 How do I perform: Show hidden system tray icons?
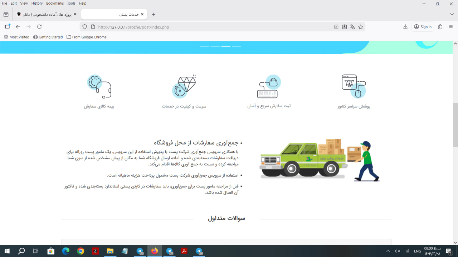pos(388,251)
